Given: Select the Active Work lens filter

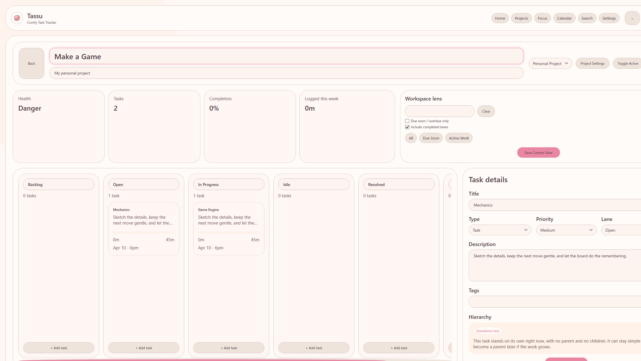Looking at the screenshot, I should (x=458, y=138).
